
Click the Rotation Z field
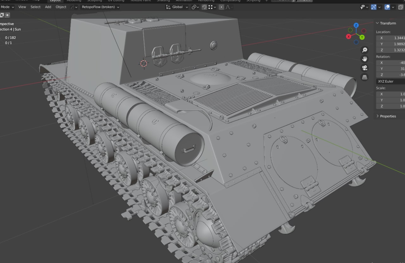click(x=390, y=75)
